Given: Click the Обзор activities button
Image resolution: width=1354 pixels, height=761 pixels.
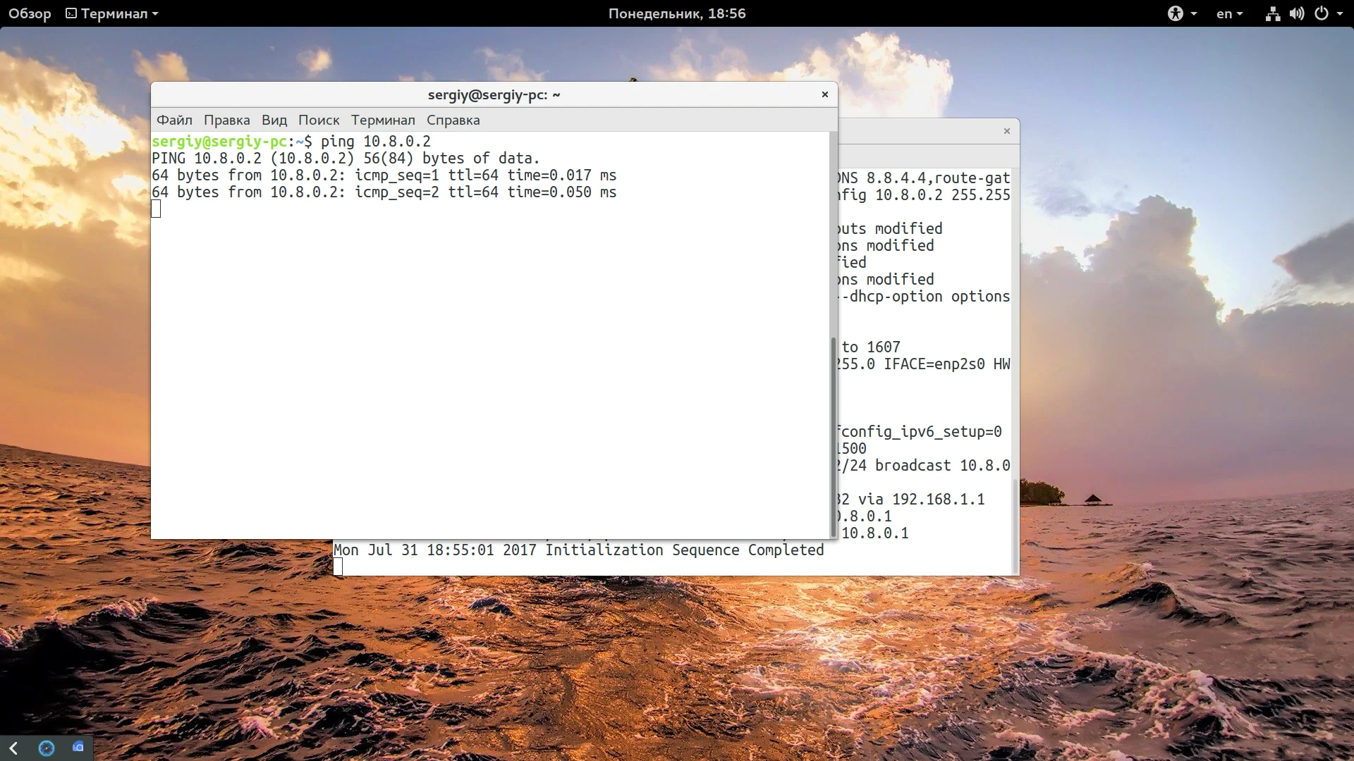Looking at the screenshot, I should pyautogui.click(x=30, y=13).
